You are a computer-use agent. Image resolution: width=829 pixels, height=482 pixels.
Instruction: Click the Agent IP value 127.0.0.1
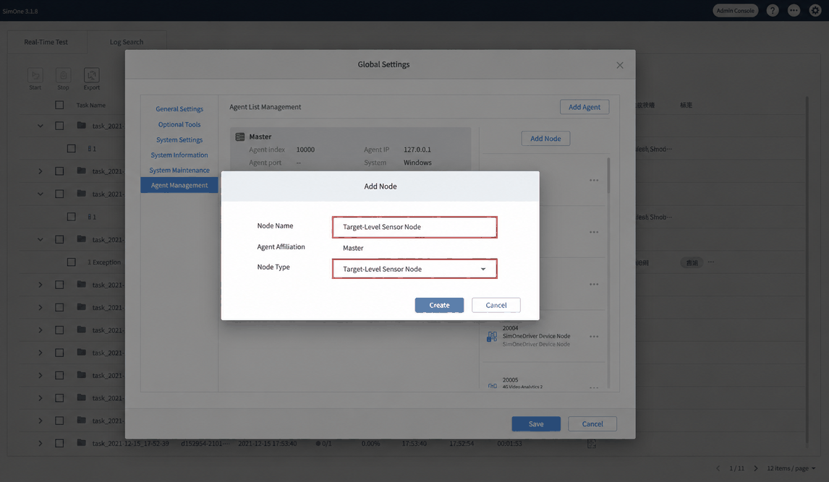tap(417, 150)
